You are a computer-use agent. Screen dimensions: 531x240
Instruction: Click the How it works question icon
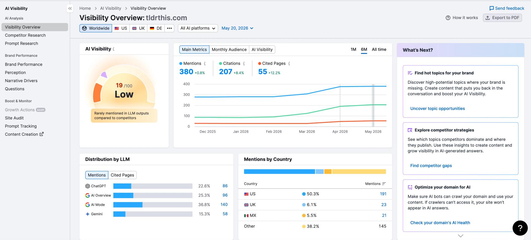click(448, 18)
